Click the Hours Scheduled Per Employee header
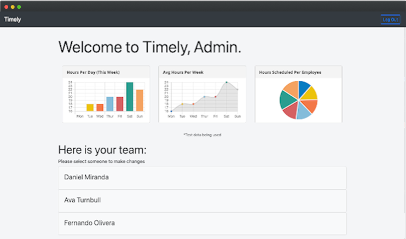This screenshot has height=239, width=406. pyautogui.click(x=290, y=72)
